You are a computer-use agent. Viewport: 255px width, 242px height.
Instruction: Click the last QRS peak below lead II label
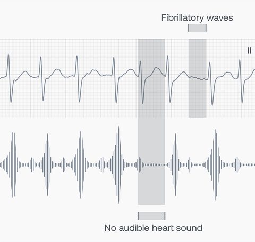pyautogui.click(x=240, y=60)
